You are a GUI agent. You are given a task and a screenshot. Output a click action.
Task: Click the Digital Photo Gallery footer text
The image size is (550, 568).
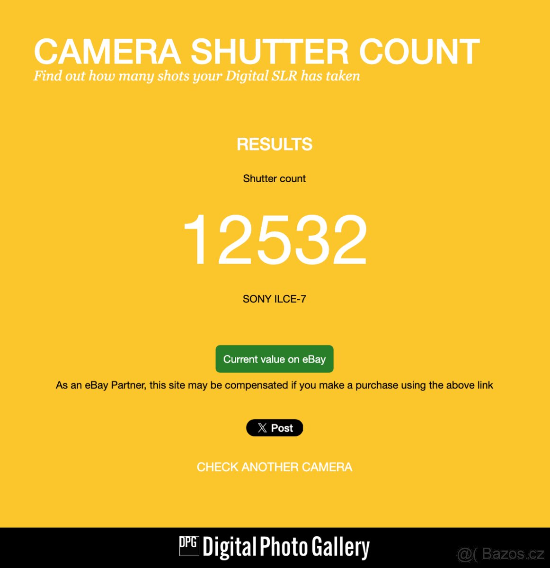pos(286,548)
